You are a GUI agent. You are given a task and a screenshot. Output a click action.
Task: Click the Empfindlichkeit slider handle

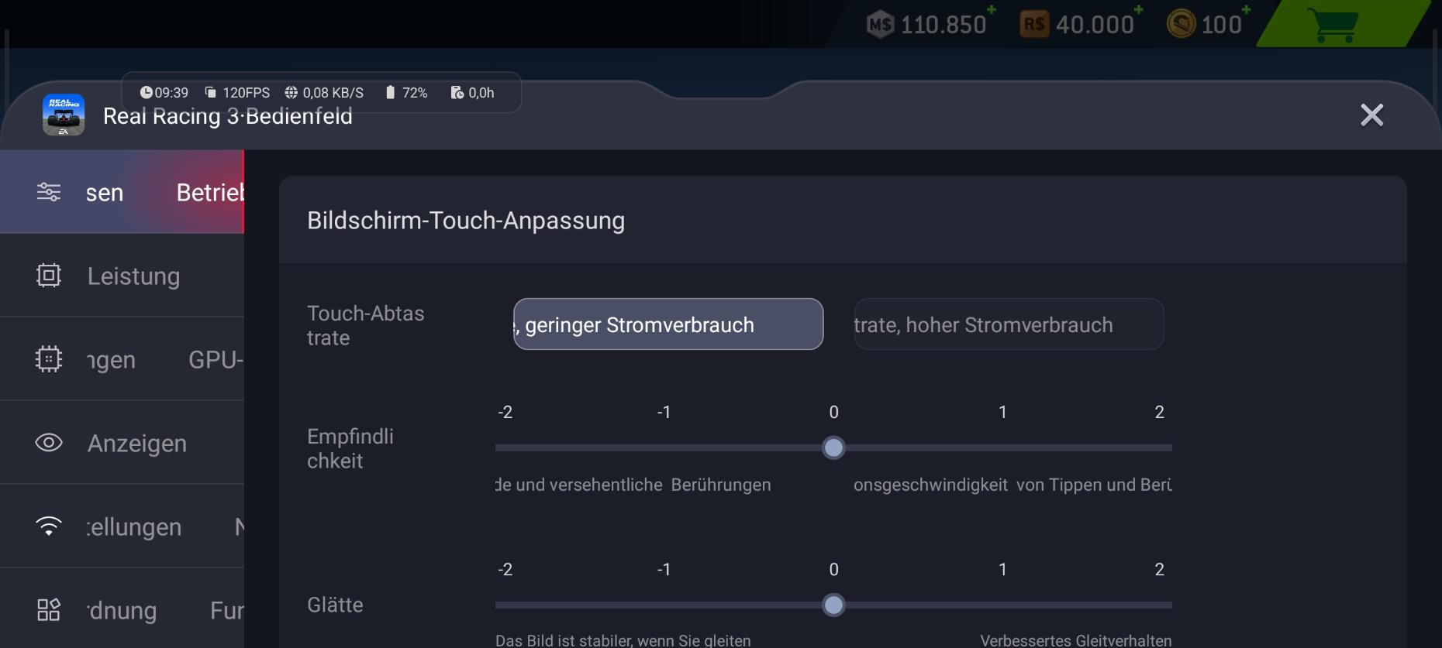(x=833, y=447)
